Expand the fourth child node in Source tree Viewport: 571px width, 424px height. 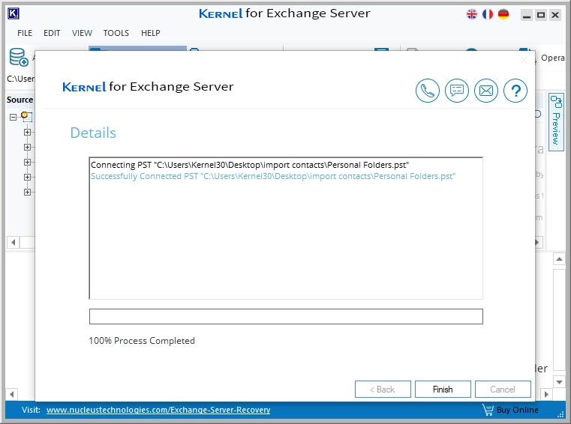[x=27, y=177]
